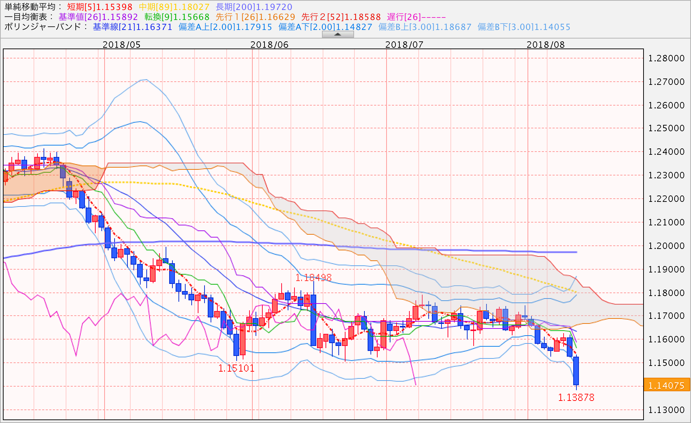691x423 pixels.
Task: Click the high price annotation 1.18498
Action: pos(313,277)
